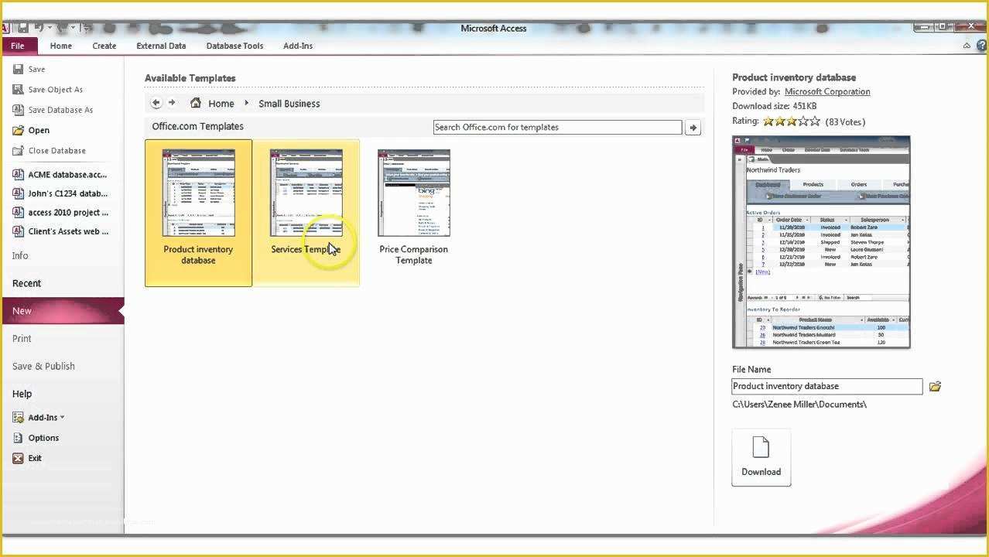Open the Microsoft Corporation link
Screen dimensions: 989x557
click(x=827, y=91)
